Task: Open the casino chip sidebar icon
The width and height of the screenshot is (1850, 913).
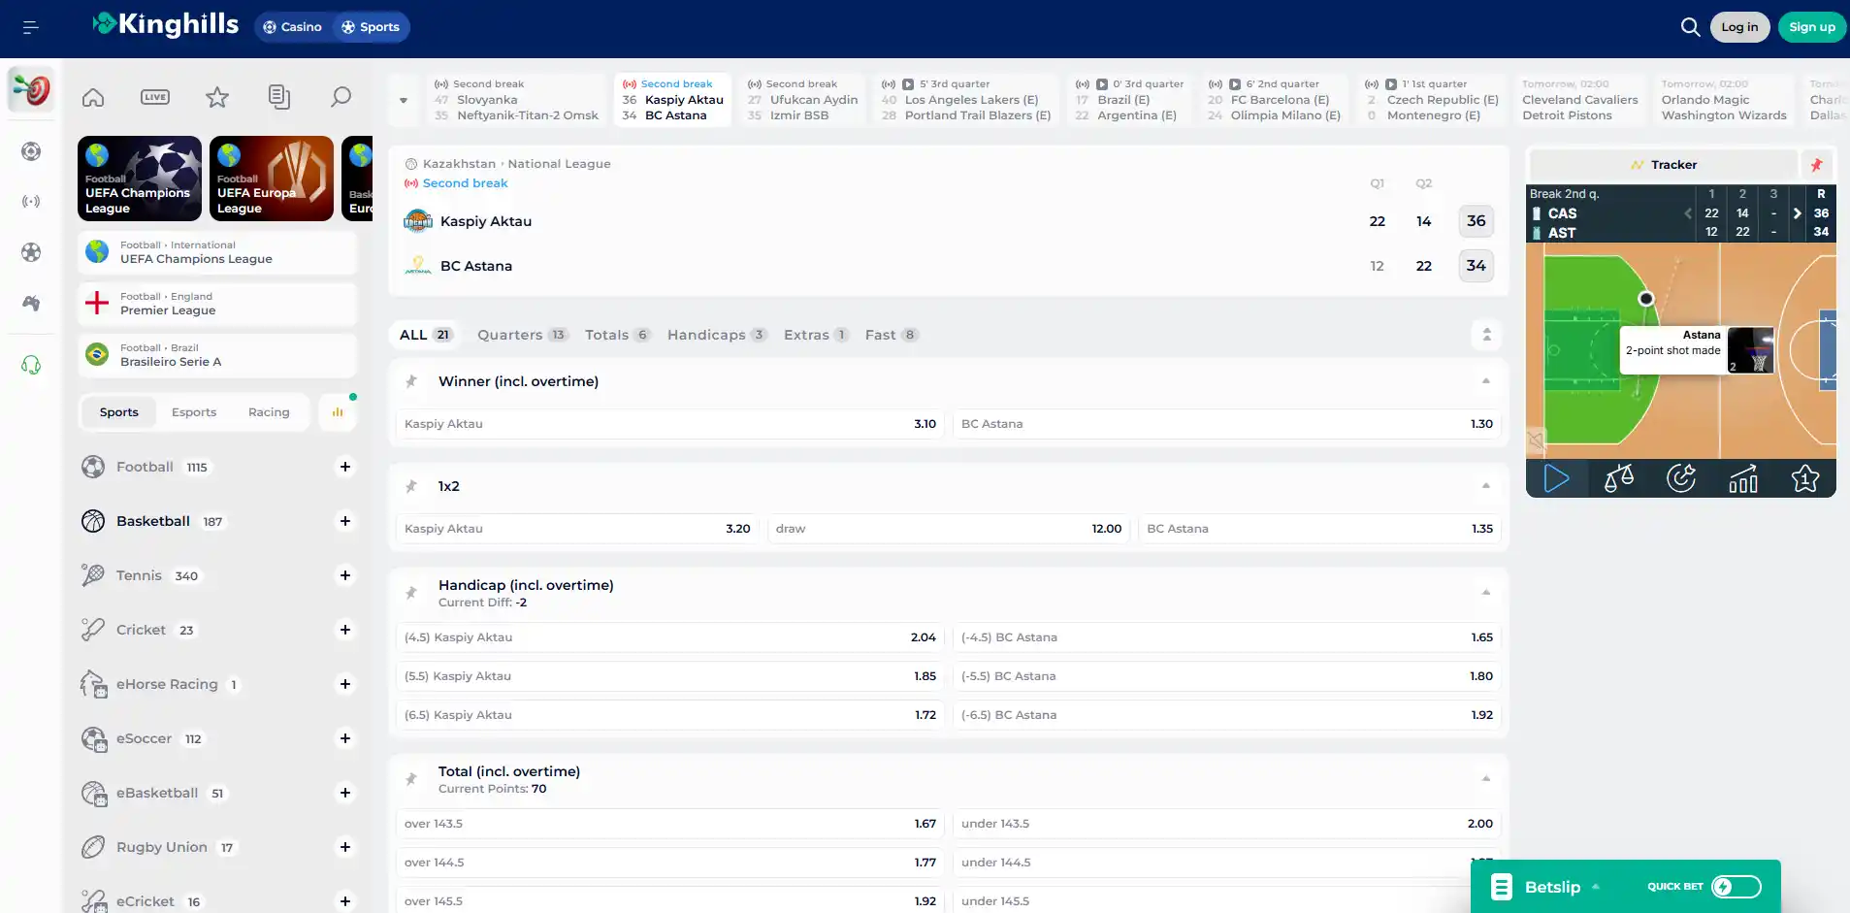Action: 31,150
